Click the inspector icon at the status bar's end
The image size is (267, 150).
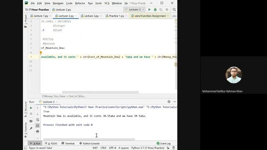tap(174, 148)
